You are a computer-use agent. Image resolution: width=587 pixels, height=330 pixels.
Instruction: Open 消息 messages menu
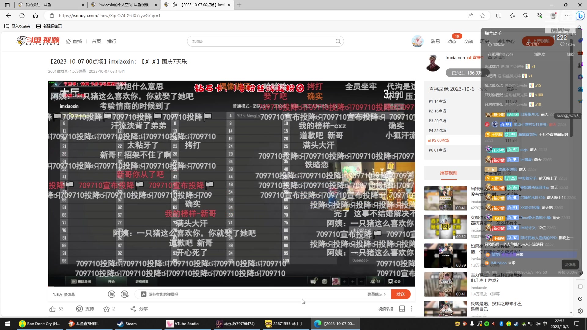pyautogui.click(x=435, y=41)
